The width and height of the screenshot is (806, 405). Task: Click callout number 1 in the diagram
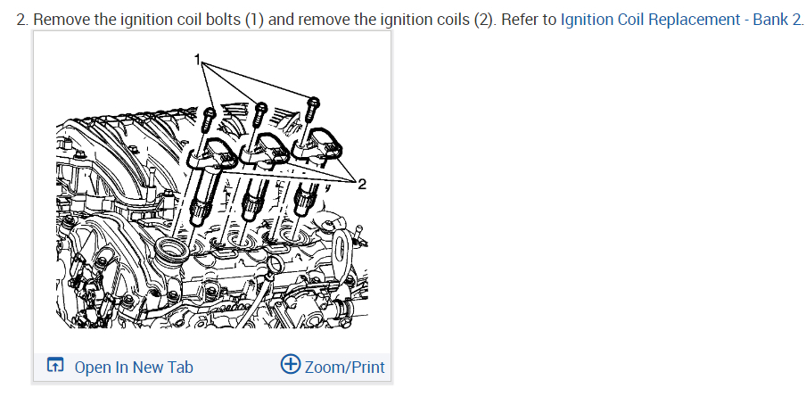197,60
